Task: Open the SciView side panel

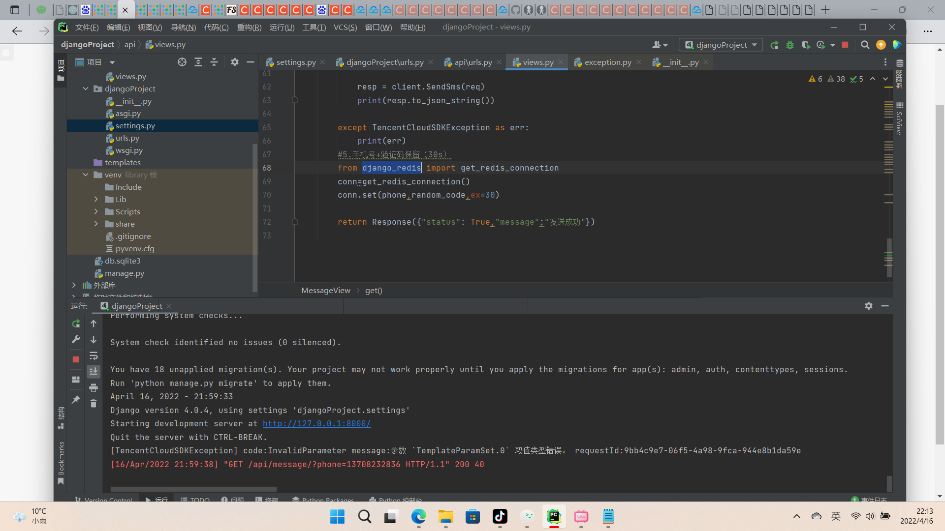Action: (x=899, y=118)
